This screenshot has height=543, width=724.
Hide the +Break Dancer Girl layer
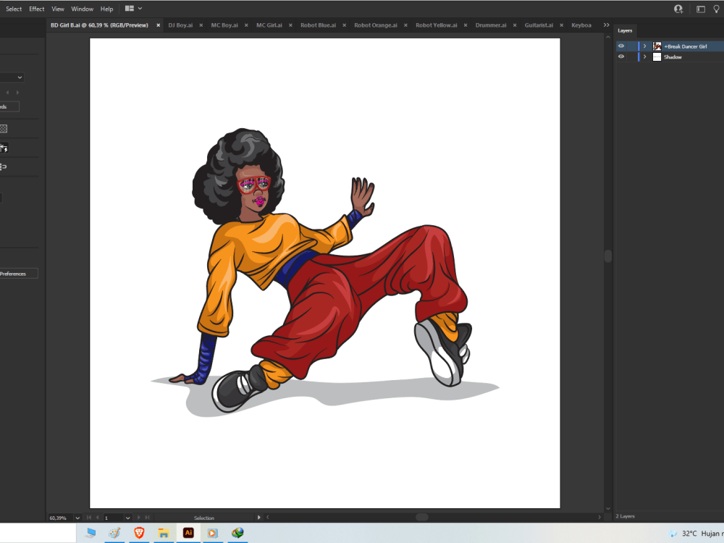621,46
